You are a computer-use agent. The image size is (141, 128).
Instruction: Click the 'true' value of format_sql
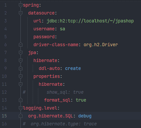click(x=81, y=100)
